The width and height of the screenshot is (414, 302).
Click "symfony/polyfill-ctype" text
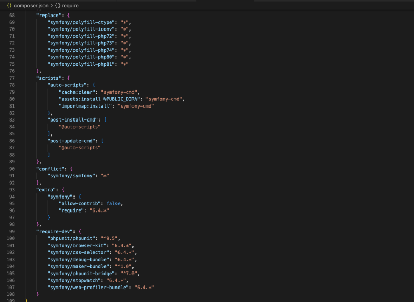click(81, 22)
